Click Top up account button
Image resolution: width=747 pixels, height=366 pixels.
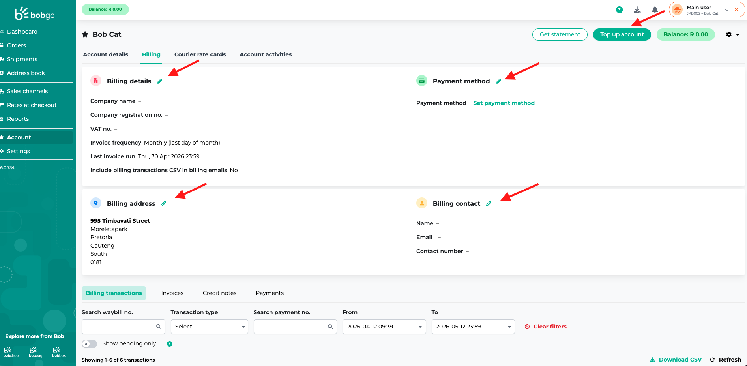tap(622, 34)
